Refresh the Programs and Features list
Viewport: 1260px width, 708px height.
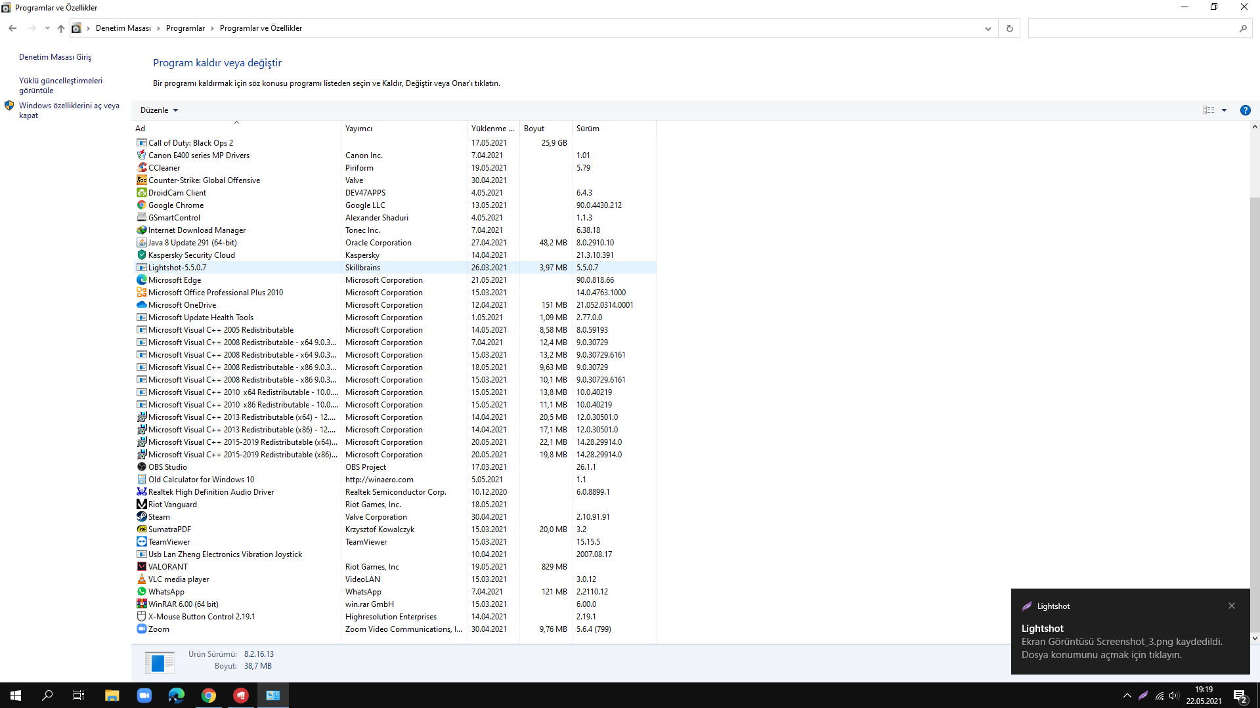tap(1010, 28)
